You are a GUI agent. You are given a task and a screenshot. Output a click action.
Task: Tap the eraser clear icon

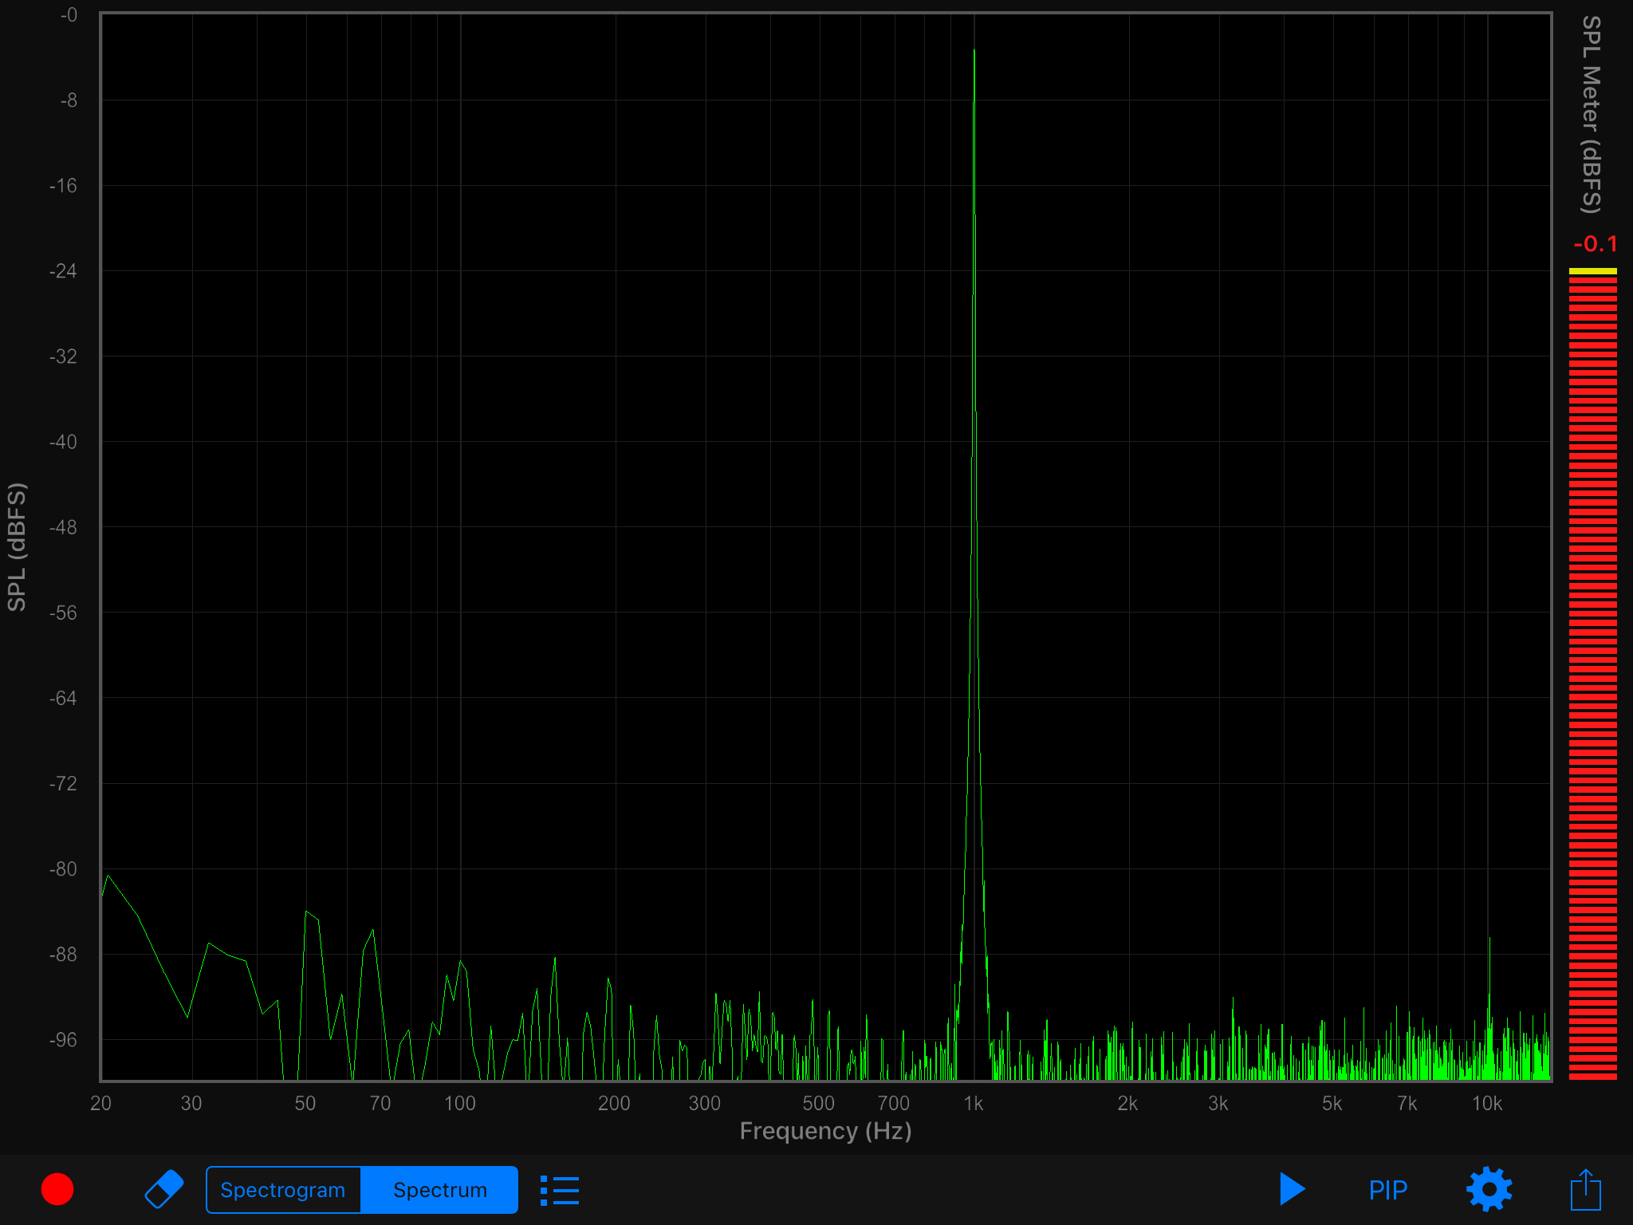(164, 1189)
